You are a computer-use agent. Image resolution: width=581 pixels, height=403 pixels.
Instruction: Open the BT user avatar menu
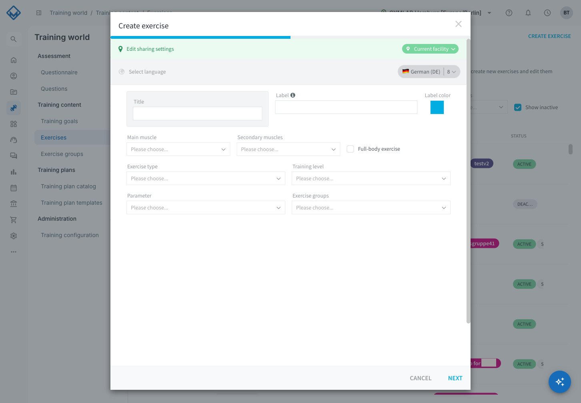click(567, 13)
